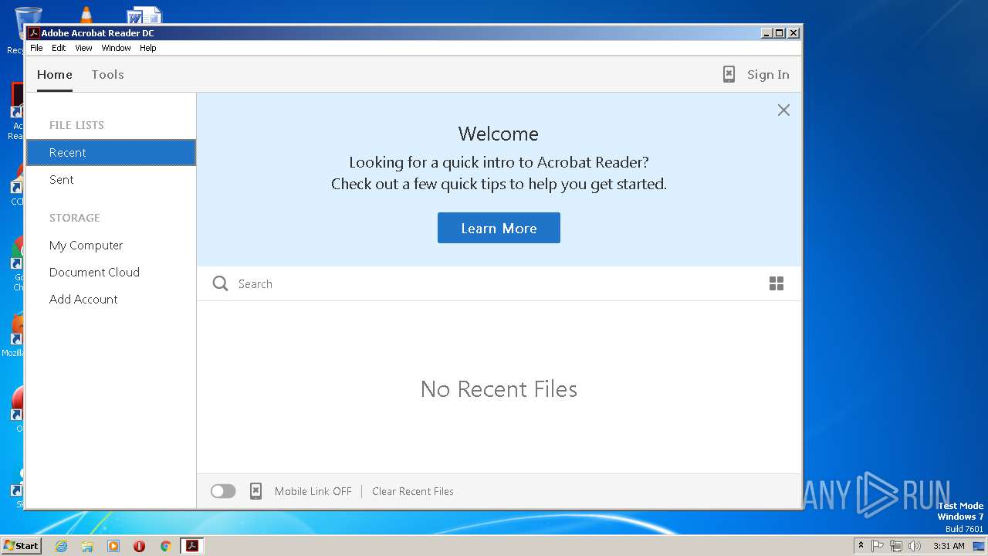Click the mobile device icon beside Sign In
Image resolution: width=988 pixels, height=556 pixels.
pos(729,74)
